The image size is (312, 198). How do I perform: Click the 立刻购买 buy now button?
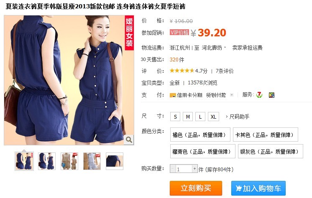(196, 188)
